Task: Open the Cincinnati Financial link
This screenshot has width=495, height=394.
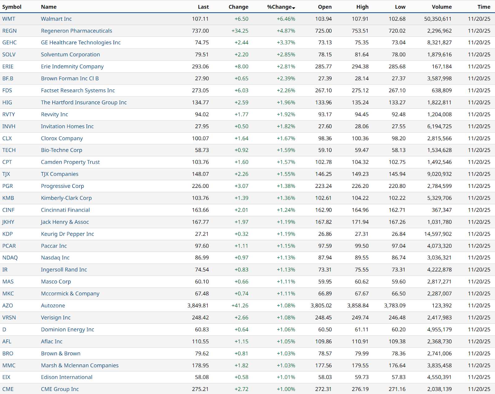Action: (x=66, y=210)
